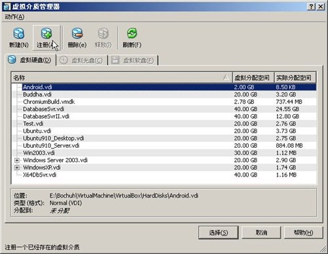Select the ChromiumBuild.vmdk disk entry
The image size is (328, 254).
coord(49,102)
